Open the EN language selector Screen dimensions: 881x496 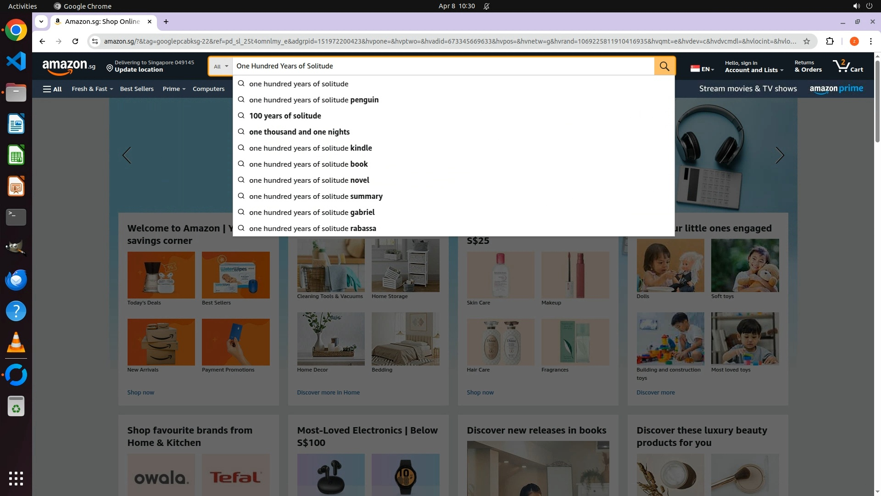click(703, 69)
